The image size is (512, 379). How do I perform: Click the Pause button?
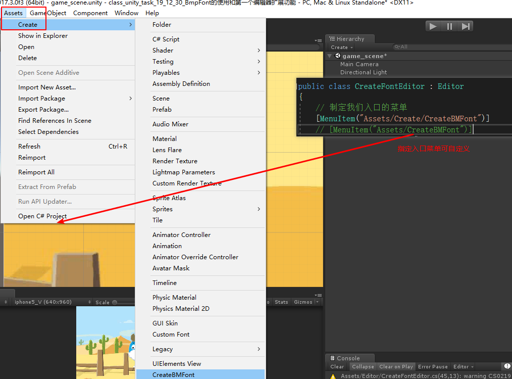(x=449, y=26)
